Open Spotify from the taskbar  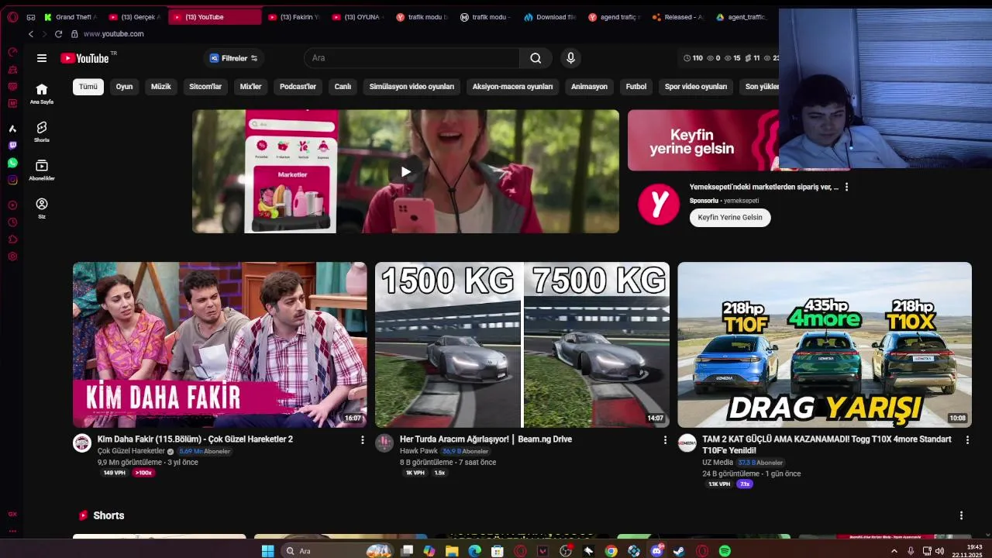(725, 551)
